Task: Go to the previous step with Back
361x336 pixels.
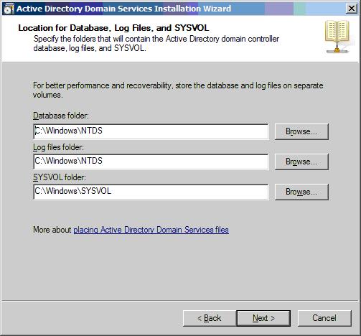Action: [210, 318]
